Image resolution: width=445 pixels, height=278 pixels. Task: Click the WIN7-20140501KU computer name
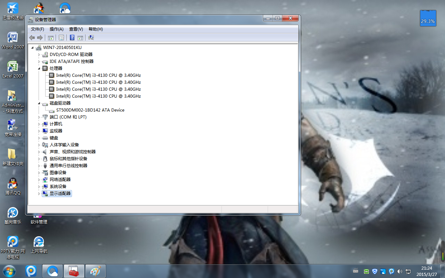pos(62,48)
